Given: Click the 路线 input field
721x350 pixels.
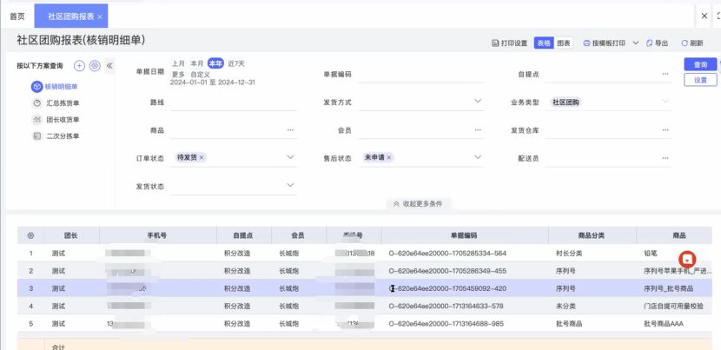Looking at the screenshot, I should [x=235, y=102].
